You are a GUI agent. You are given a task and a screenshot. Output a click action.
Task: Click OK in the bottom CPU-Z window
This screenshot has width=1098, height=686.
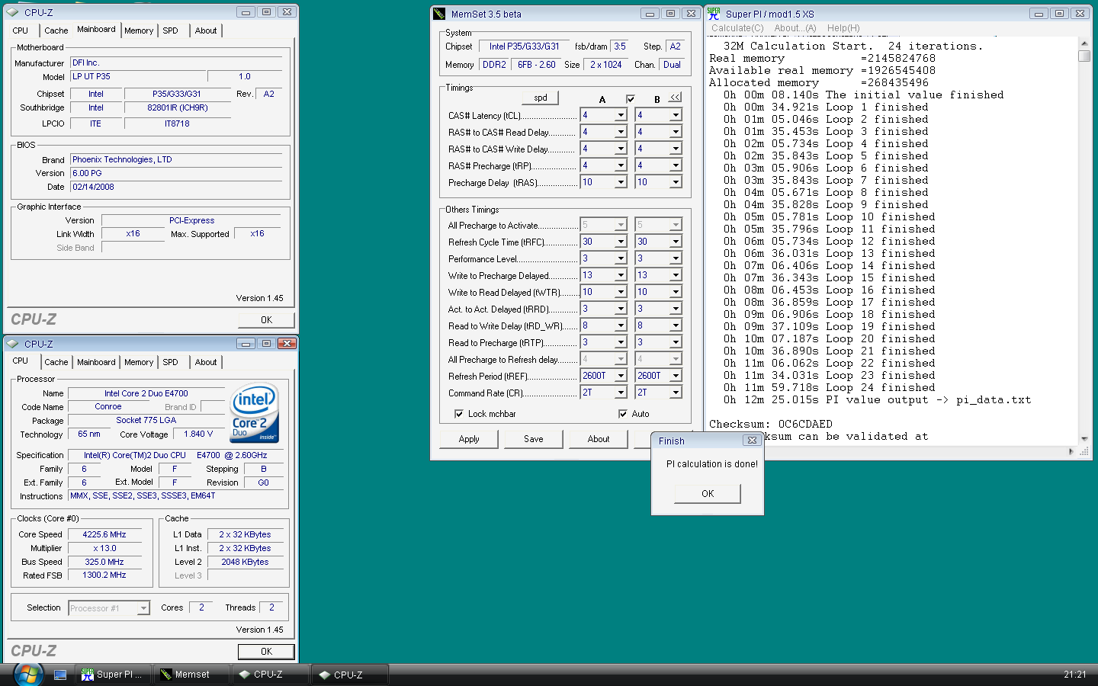tap(266, 652)
